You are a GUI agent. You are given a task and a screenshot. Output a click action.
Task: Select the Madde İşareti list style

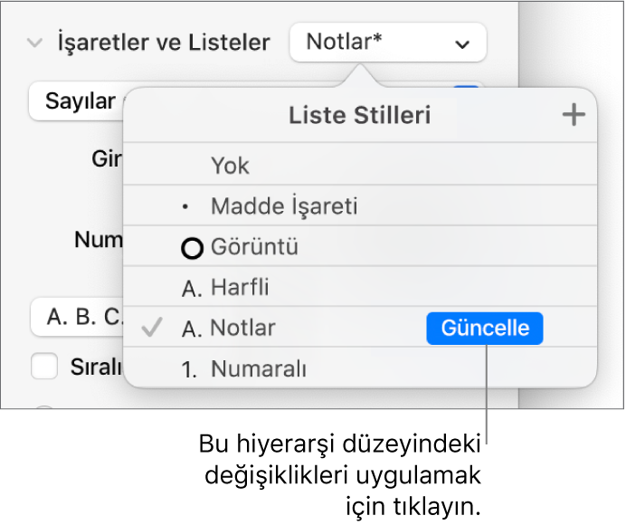tap(360, 205)
